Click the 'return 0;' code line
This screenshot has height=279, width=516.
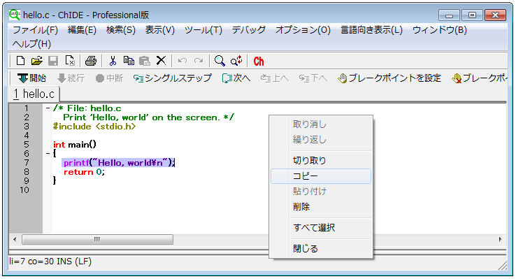pyautogui.click(x=84, y=172)
